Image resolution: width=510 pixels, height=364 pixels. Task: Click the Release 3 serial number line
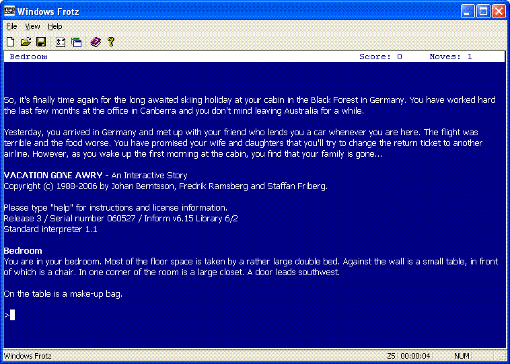click(x=120, y=218)
